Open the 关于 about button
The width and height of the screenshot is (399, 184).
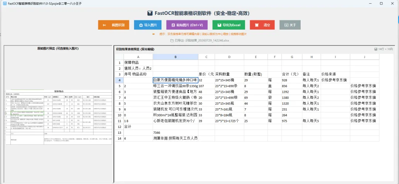tap(290, 25)
